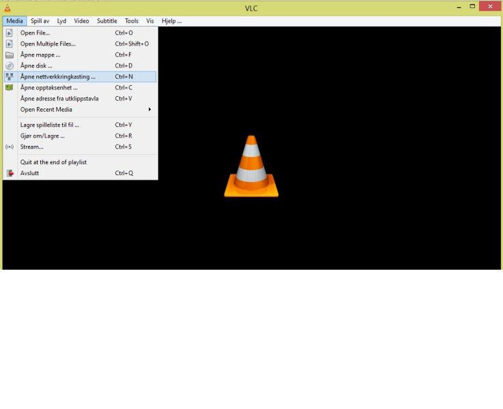Close the VLC window
503x409 pixels.
click(x=490, y=6)
